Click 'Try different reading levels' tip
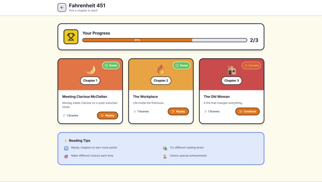 [187, 148]
